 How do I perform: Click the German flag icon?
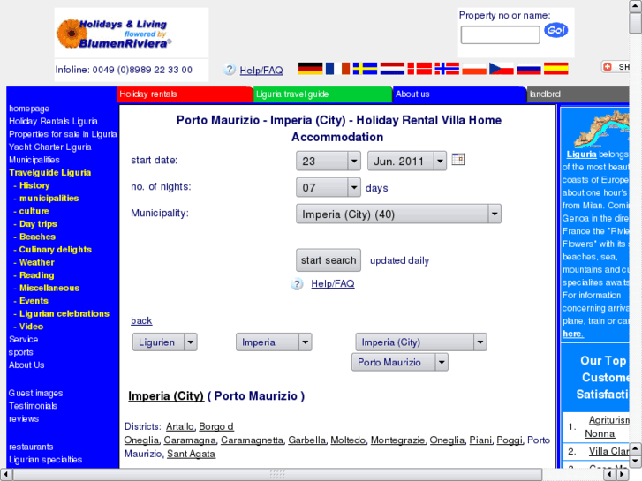coord(310,68)
